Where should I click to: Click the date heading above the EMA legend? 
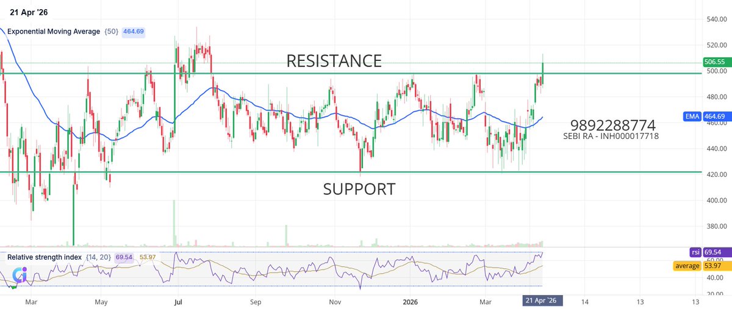point(29,11)
